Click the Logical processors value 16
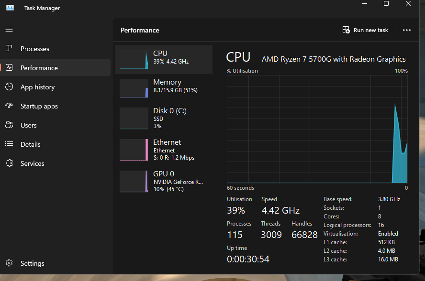Image resolution: width=425 pixels, height=281 pixels. pyautogui.click(x=381, y=225)
